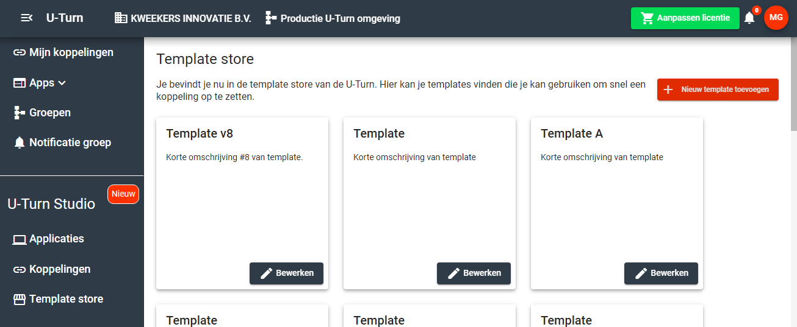The image size is (797, 327).
Task: Click the notification bell in the top bar
Action: [x=749, y=18]
